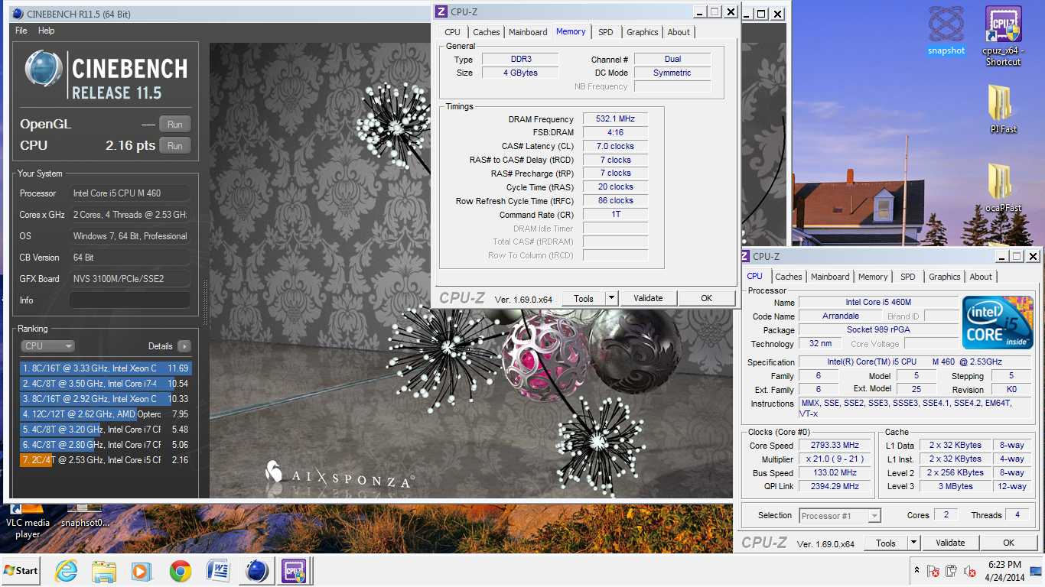The height and width of the screenshot is (587, 1045).
Task: Switch to Graphics tab in lower CPU-Z window
Action: pyautogui.click(x=944, y=277)
